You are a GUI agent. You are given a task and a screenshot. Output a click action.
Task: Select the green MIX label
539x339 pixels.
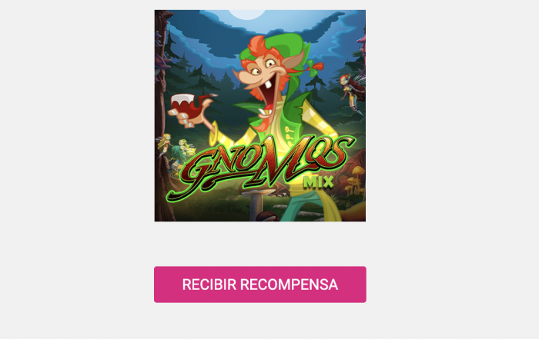[x=318, y=182]
